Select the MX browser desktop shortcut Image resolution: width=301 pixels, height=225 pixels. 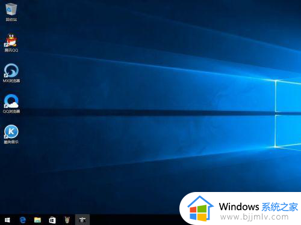coord(11,73)
